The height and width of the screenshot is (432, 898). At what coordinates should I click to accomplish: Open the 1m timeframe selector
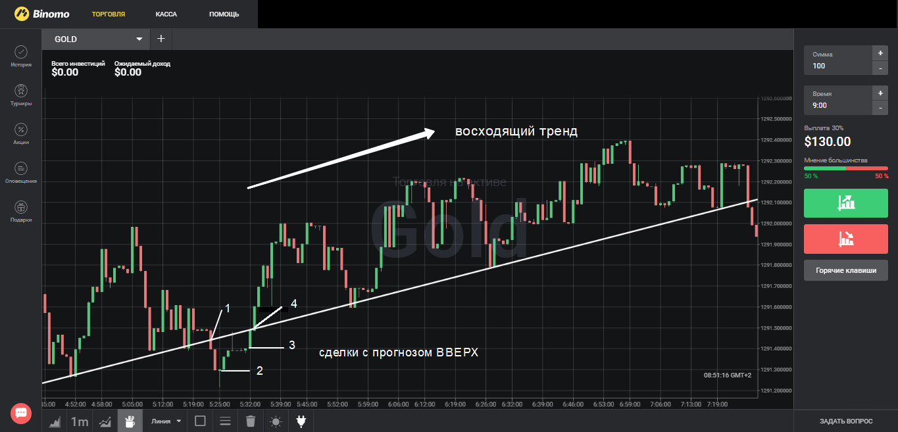point(80,421)
